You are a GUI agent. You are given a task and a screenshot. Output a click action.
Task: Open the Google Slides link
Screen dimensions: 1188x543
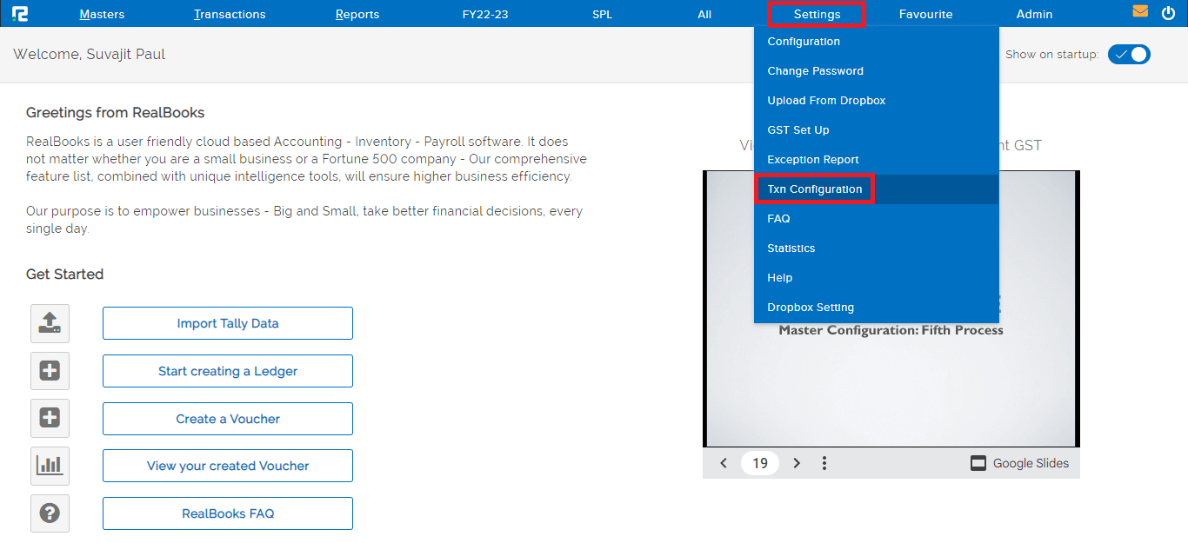pyautogui.click(x=1020, y=463)
